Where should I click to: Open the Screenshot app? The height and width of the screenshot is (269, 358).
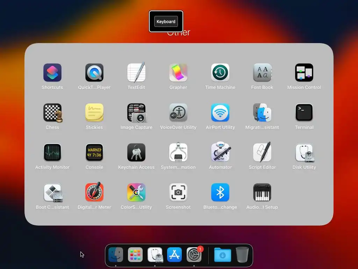pyautogui.click(x=178, y=192)
